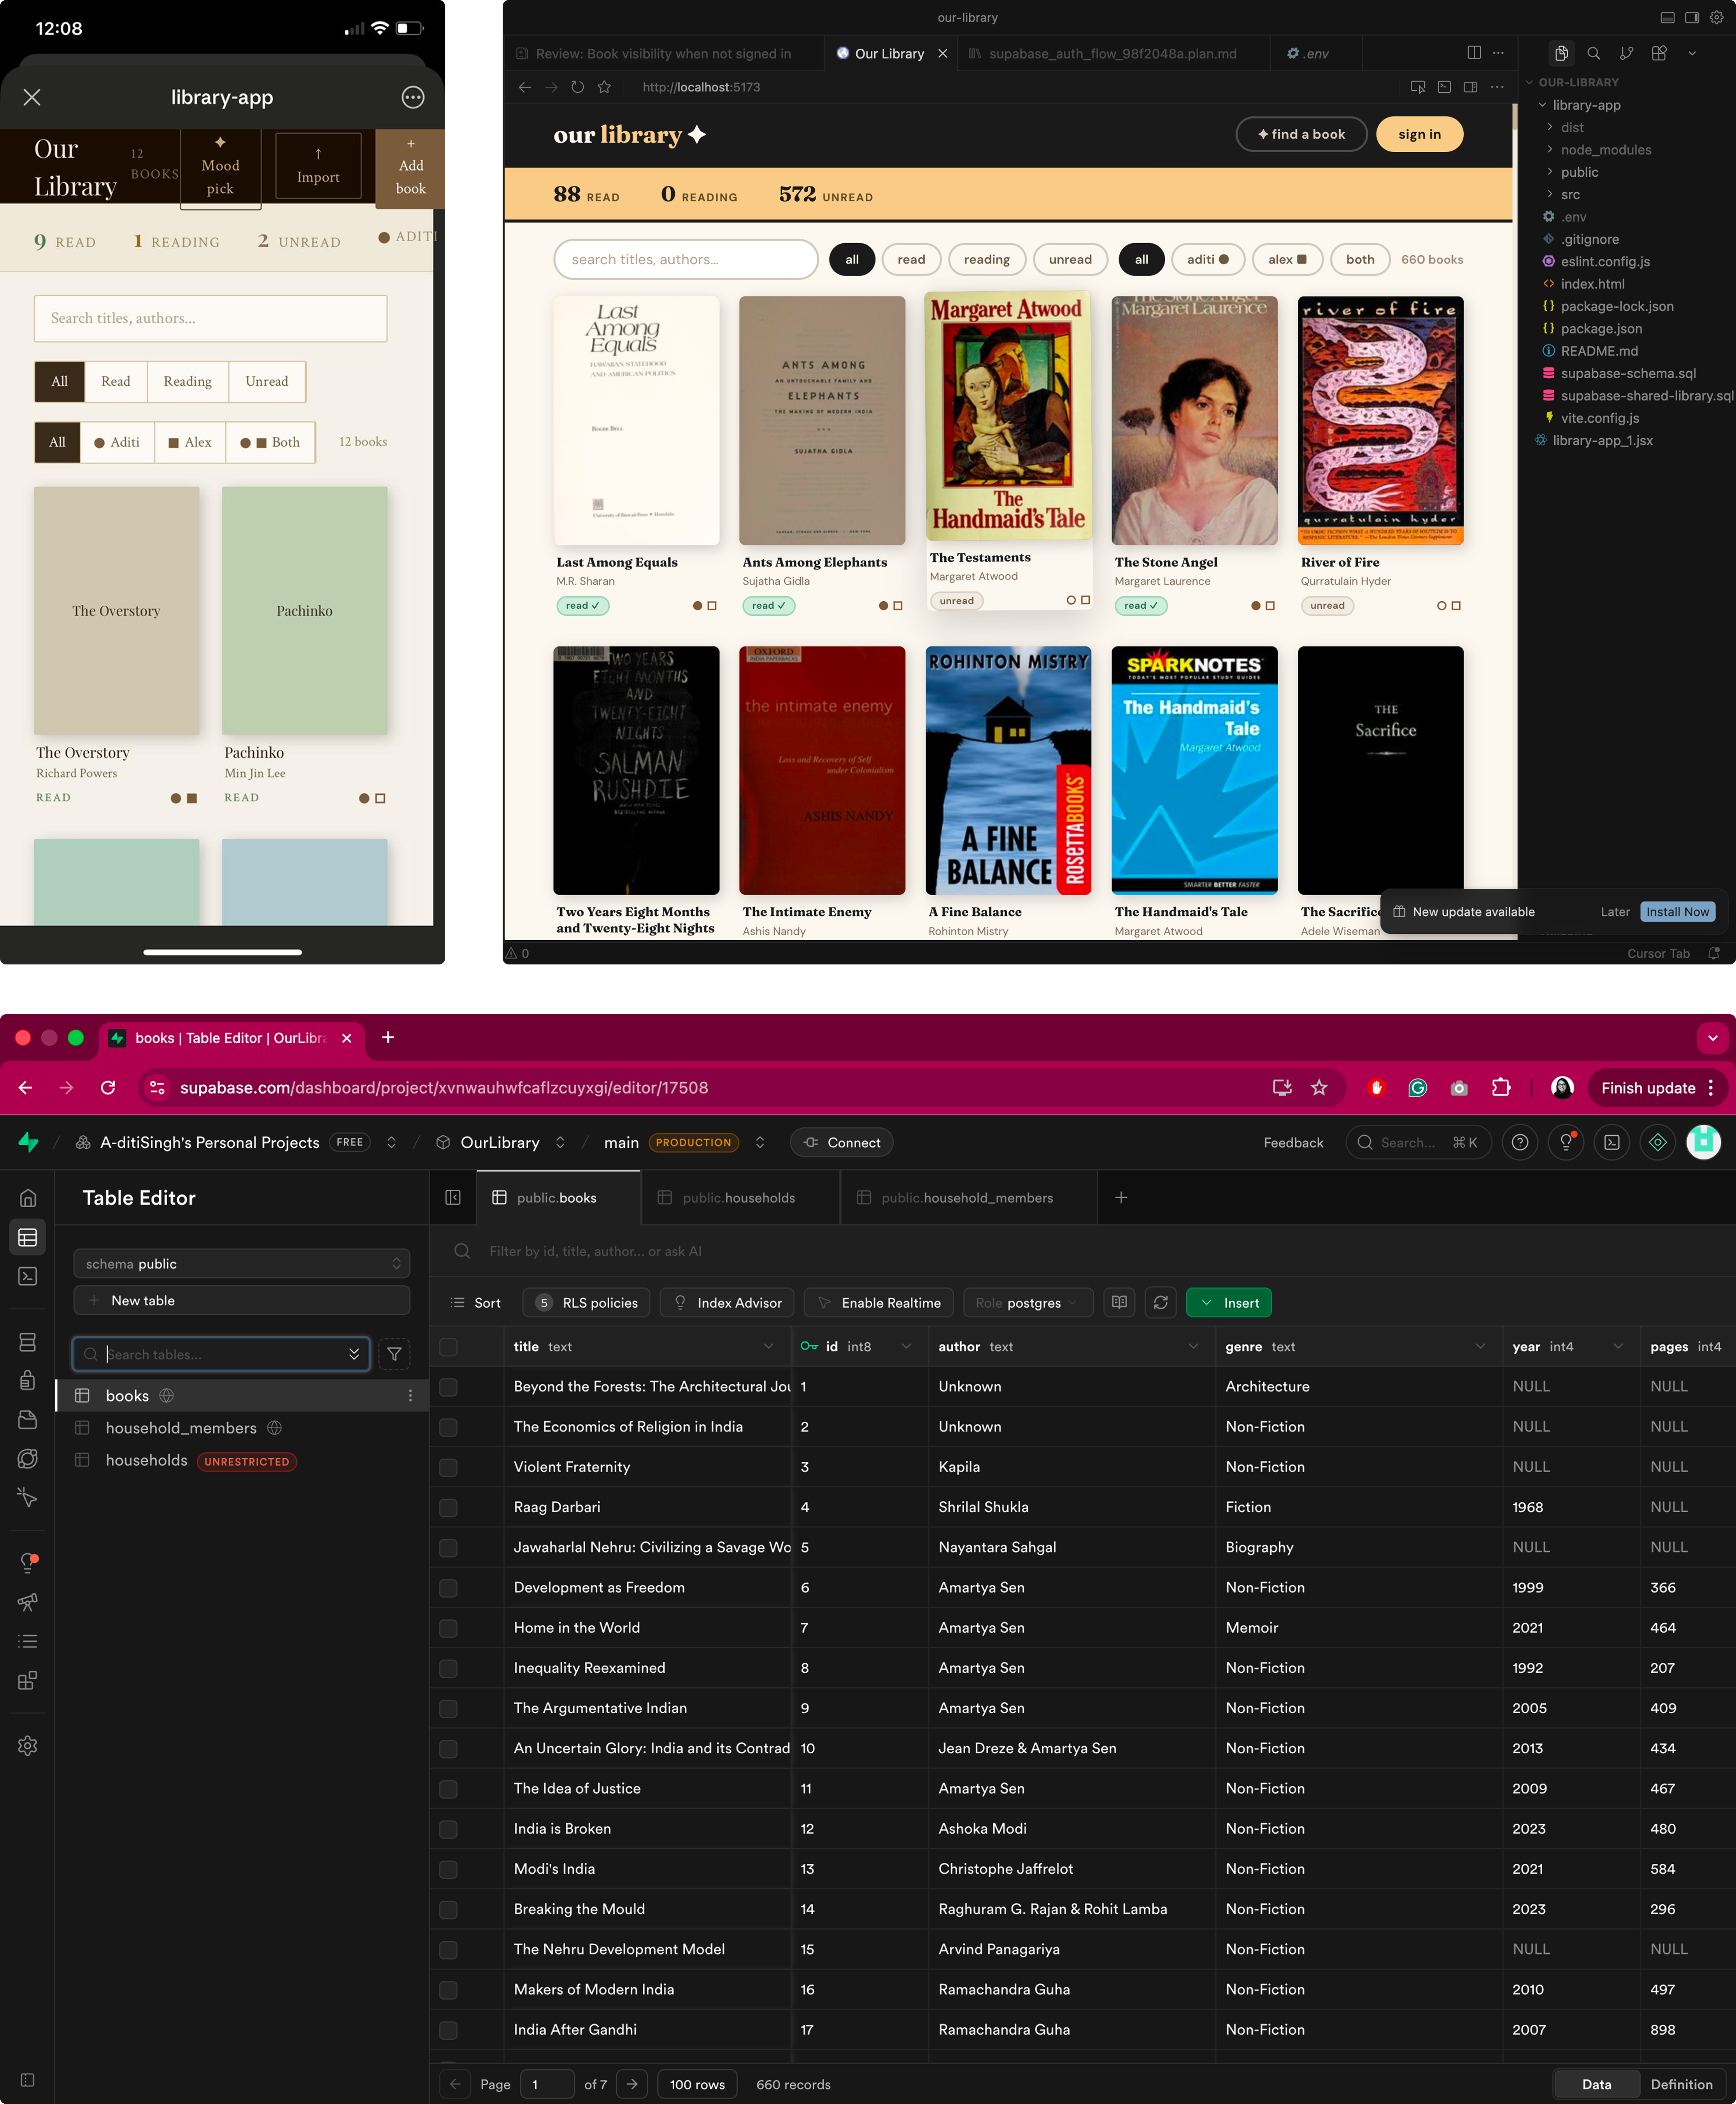Click Install Now on the update notification

(1678, 911)
